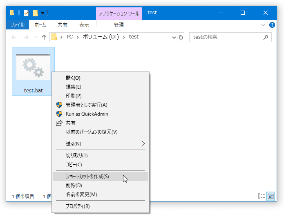Screen dimensions: 284x217
Task: Choose 編集(E) from the context menu
Action: click(101, 87)
